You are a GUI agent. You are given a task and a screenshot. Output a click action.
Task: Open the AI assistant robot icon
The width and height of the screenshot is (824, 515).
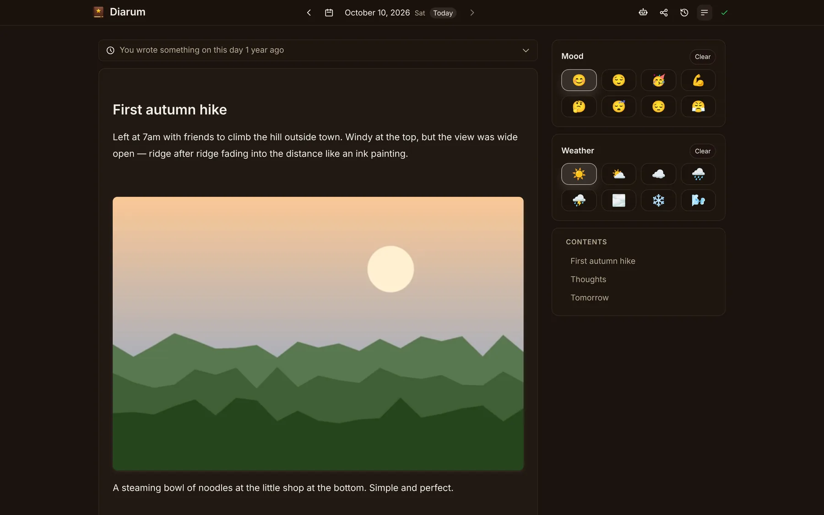click(643, 12)
